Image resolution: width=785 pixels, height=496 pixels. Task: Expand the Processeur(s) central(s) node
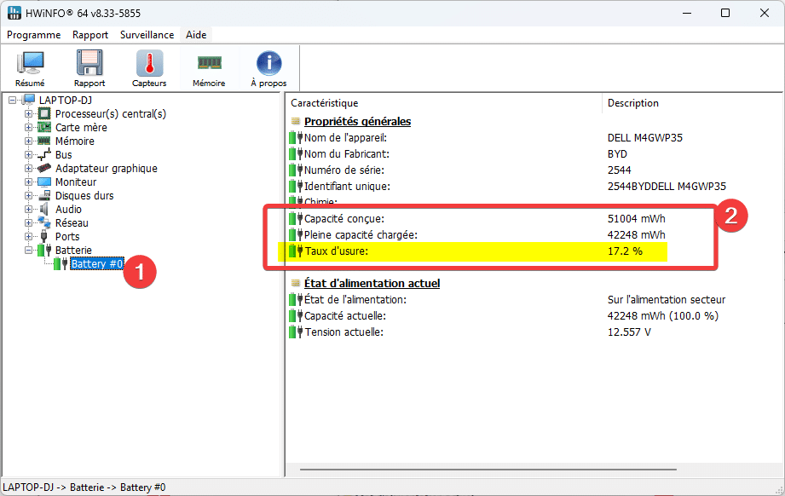click(x=29, y=114)
